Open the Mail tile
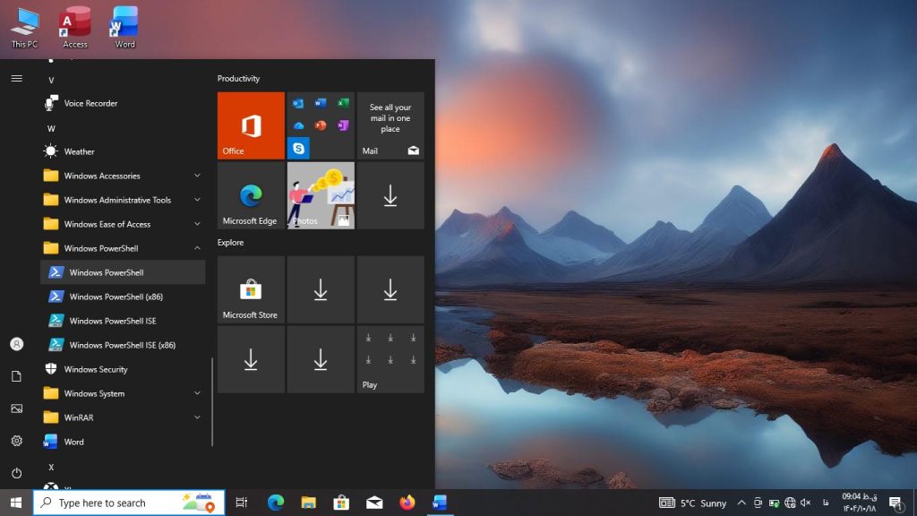The height and width of the screenshot is (516, 917). point(390,125)
